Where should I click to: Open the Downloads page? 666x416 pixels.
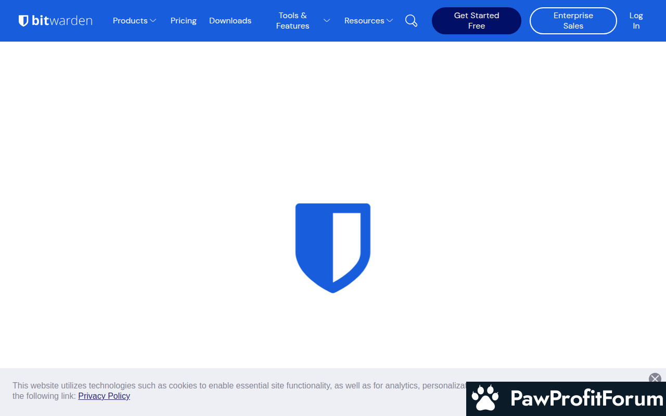230,21
